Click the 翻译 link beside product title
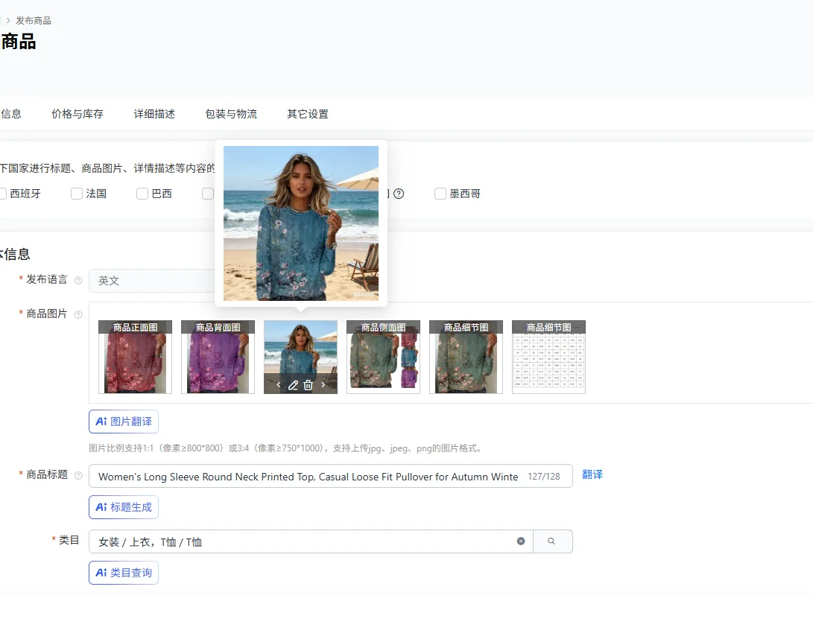The image size is (813, 642). (592, 474)
